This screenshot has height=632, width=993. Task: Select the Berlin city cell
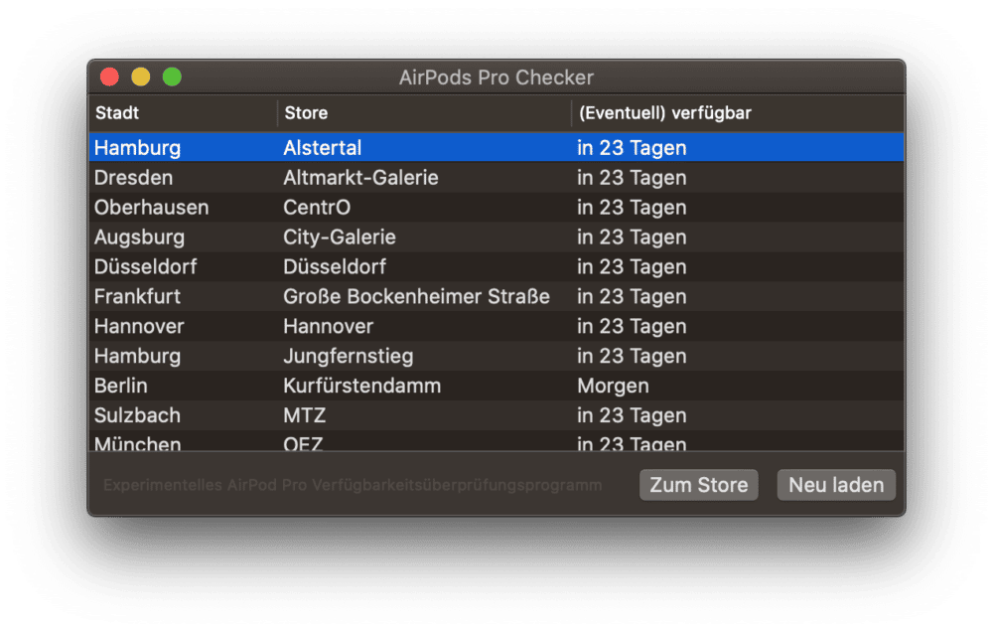[x=121, y=386]
